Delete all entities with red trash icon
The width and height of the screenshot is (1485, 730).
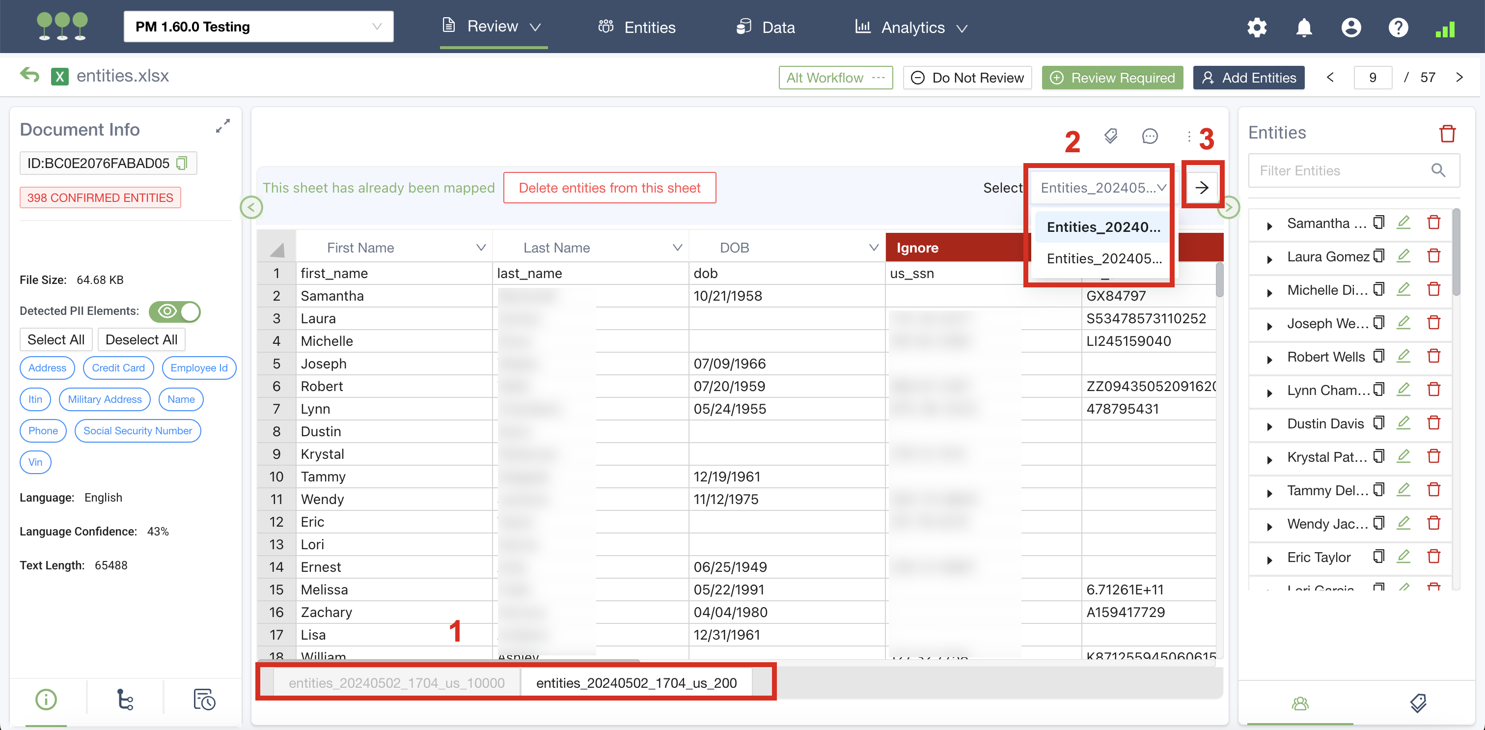click(x=1447, y=133)
